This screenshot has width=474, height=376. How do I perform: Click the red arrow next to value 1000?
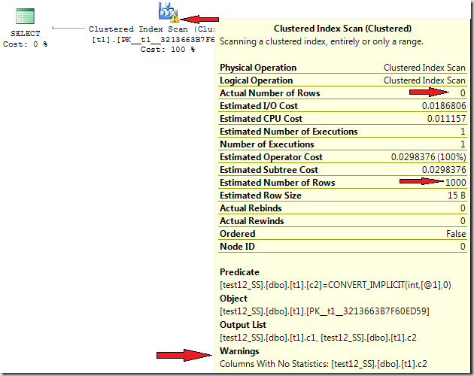[421, 182]
